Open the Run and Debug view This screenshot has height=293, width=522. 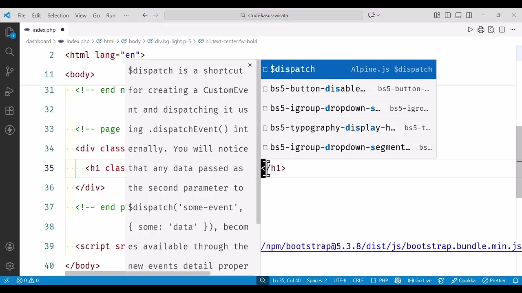click(x=10, y=91)
